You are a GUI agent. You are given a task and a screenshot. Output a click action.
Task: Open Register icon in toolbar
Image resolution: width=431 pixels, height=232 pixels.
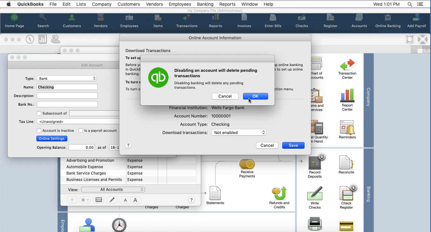(330, 21)
